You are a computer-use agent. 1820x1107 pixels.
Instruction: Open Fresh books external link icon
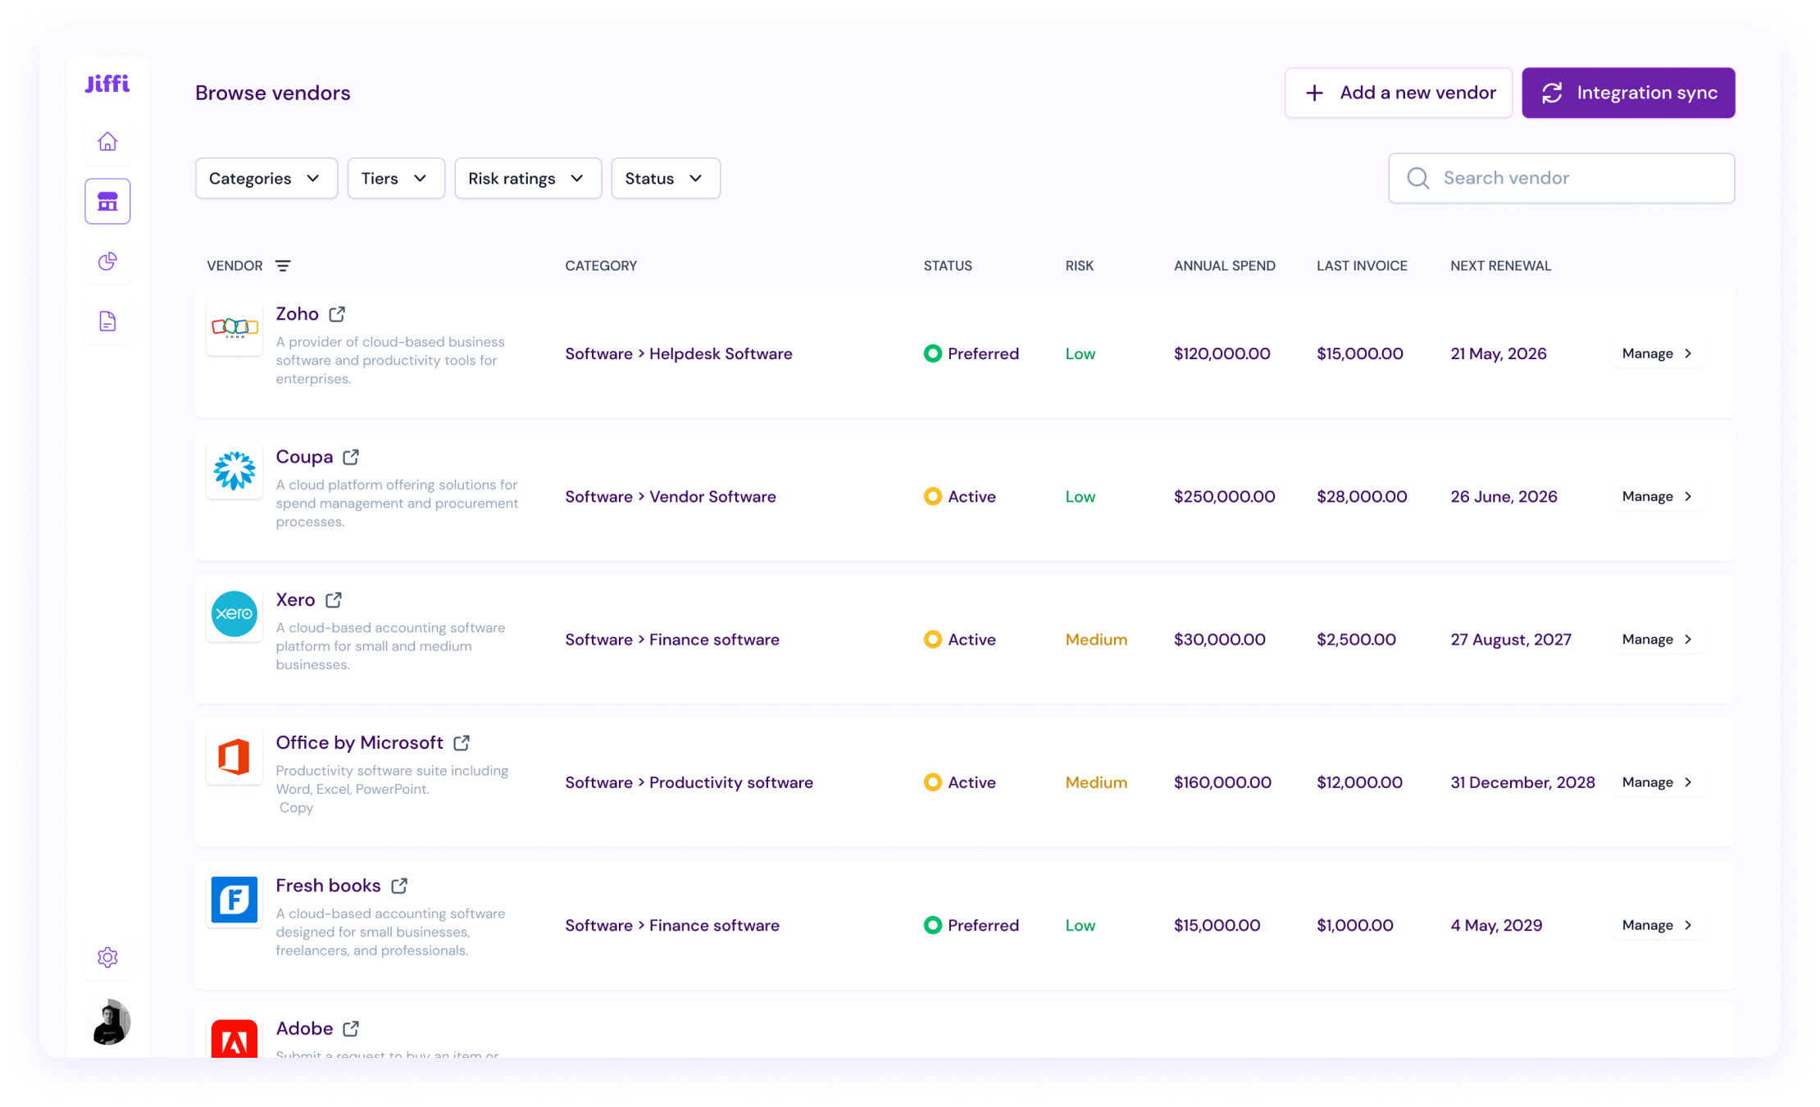pos(399,886)
